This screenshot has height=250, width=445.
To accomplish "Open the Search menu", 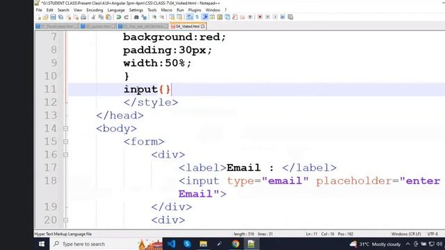I will pos(63,10).
